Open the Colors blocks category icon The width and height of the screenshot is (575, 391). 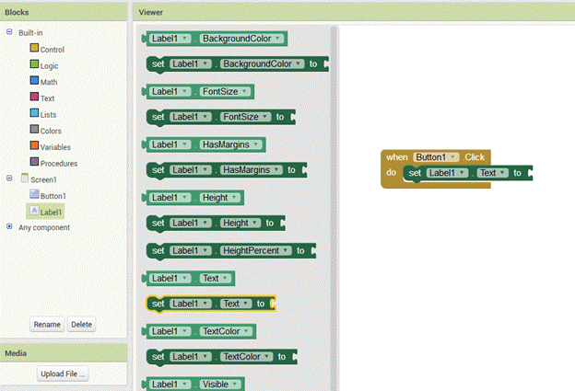point(34,129)
